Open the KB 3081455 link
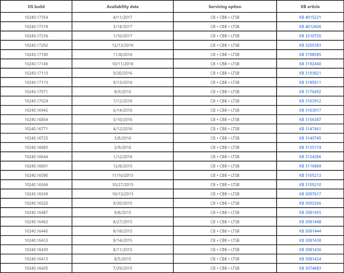The width and height of the screenshot is (344, 273). 310,213
